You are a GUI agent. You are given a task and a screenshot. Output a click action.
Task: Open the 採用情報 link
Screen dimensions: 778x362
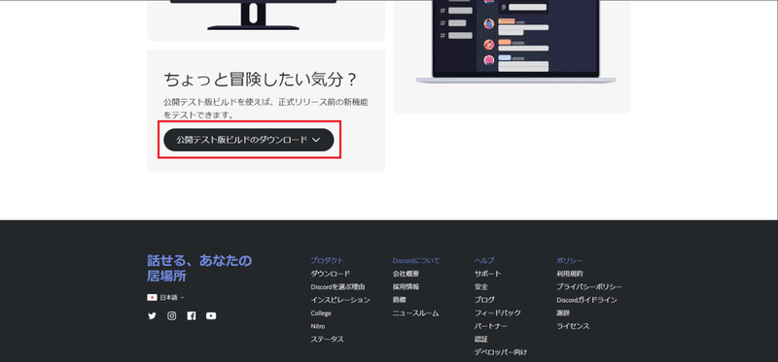click(x=406, y=286)
